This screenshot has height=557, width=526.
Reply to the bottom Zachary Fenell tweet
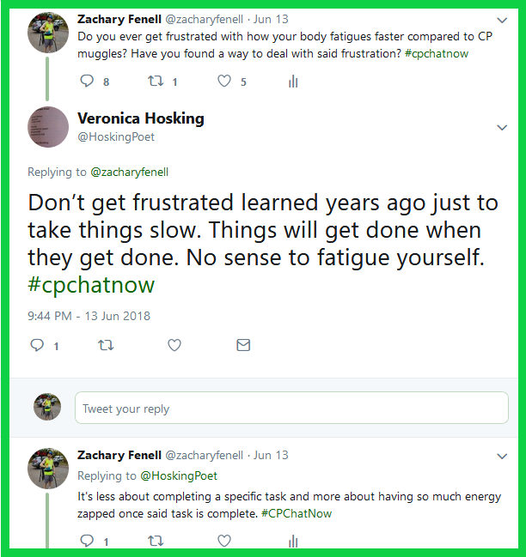click(x=86, y=541)
